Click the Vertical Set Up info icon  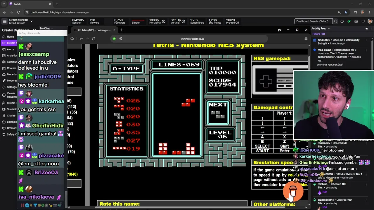click(183, 21)
